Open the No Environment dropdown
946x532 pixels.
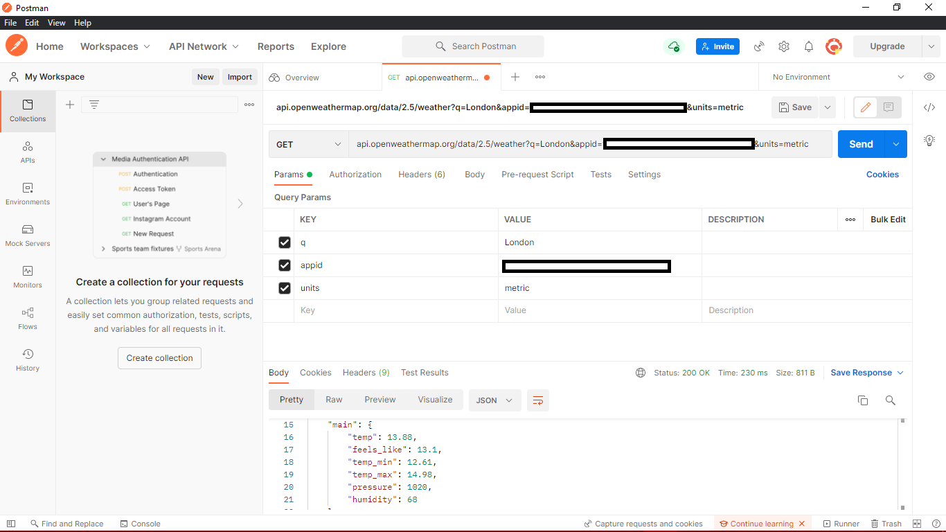(x=838, y=77)
